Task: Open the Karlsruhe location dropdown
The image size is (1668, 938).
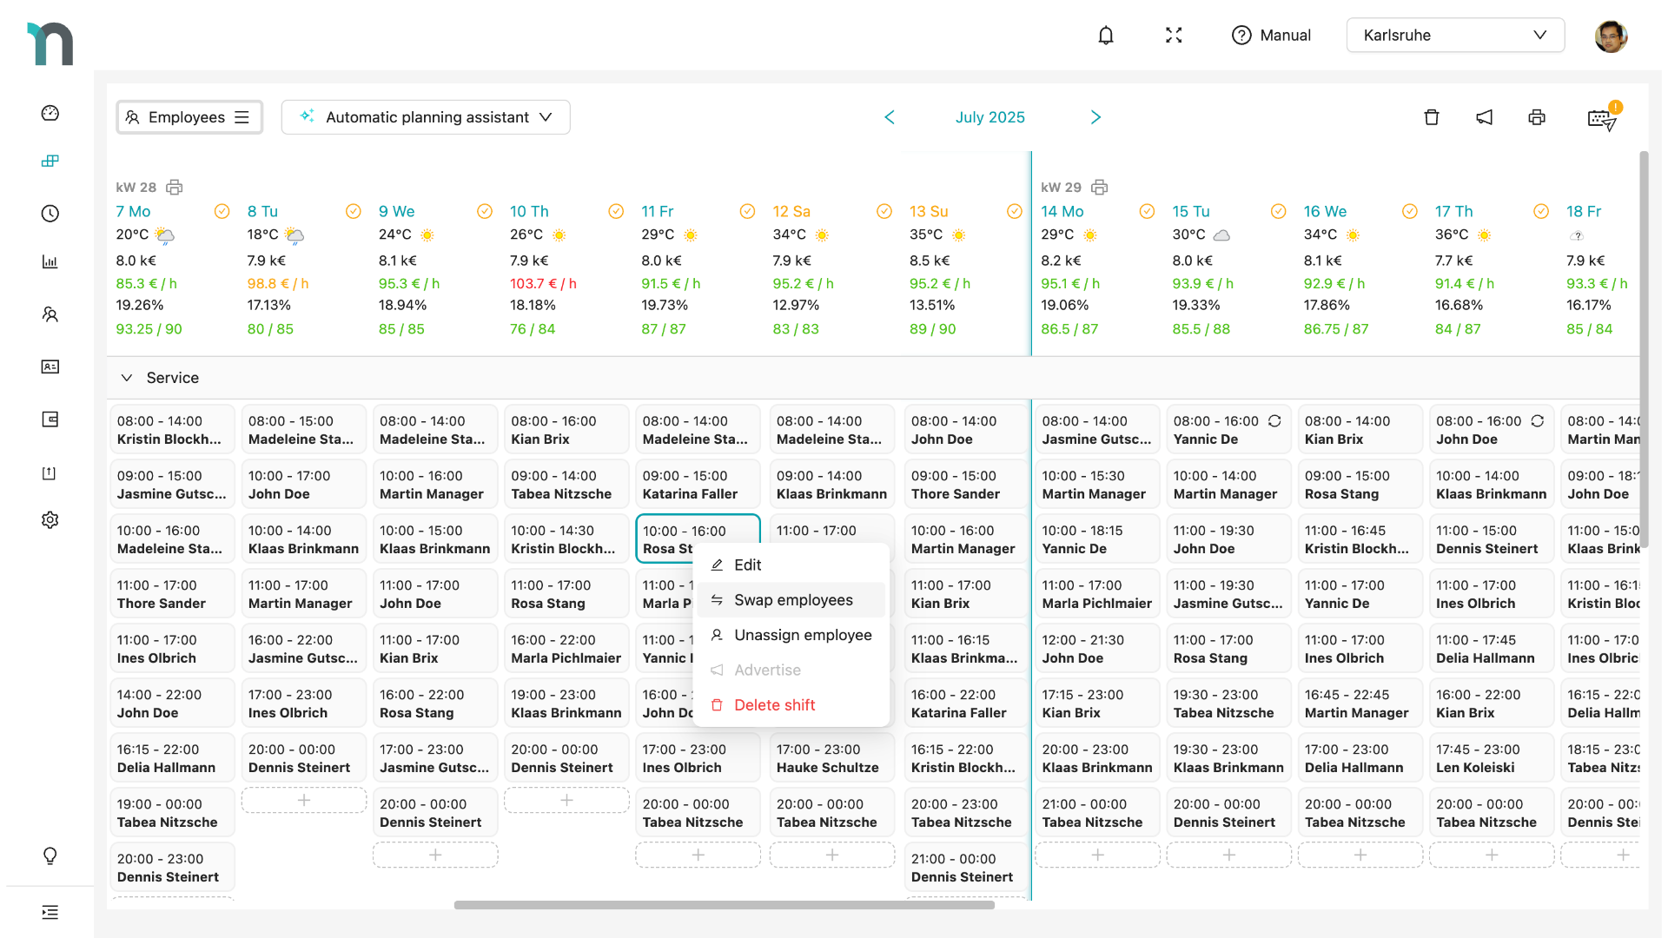Action: click(1455, 36)
